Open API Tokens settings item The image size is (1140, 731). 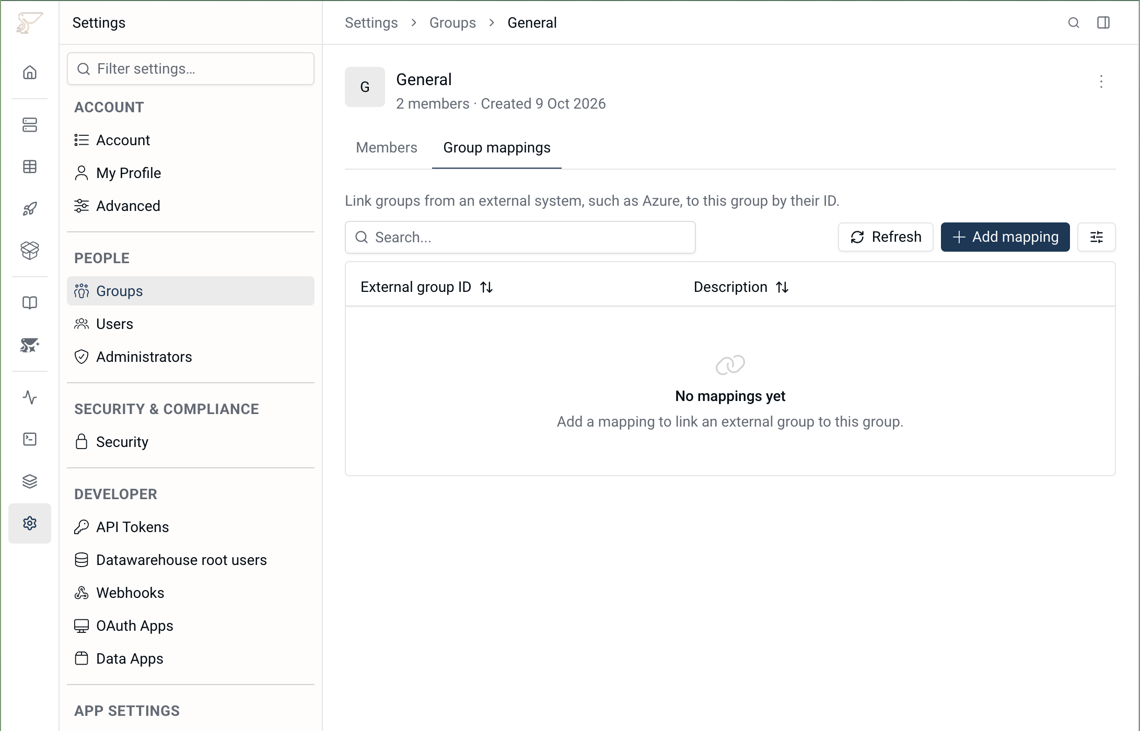[191, 527]
